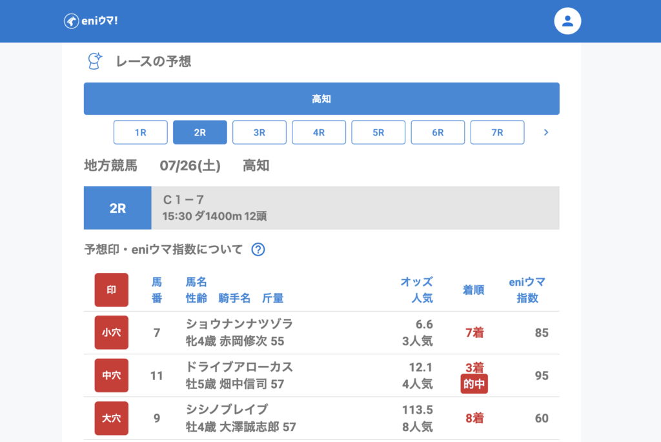661x442 pixels.
Task: Click the 高知 racecourse button
Action: point(321,99)
